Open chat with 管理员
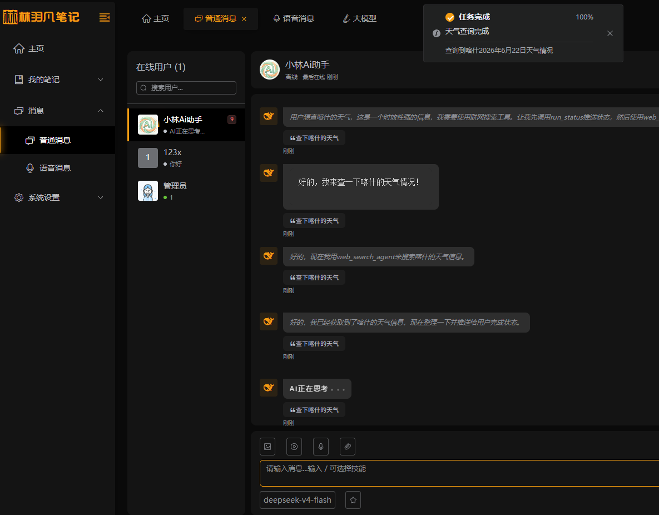The height and width of the screenshot is (515, 659). (x=186, y=191)
